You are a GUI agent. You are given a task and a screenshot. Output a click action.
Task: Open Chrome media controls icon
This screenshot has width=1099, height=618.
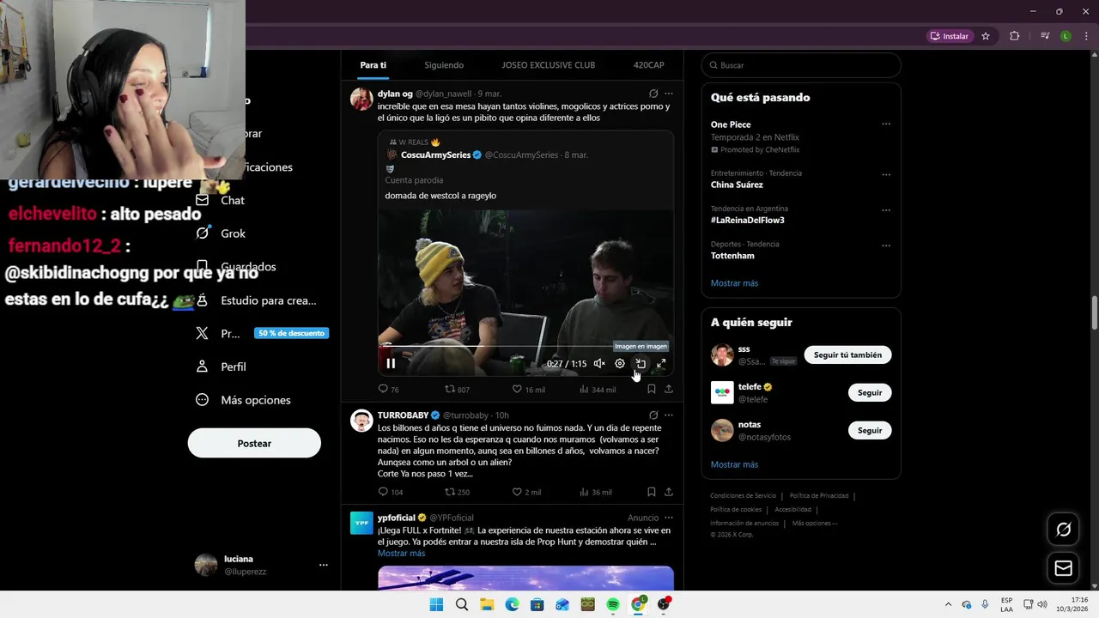click(x=1045, y=36)
